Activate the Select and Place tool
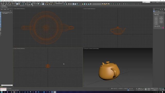 click(x=32, y=4)
